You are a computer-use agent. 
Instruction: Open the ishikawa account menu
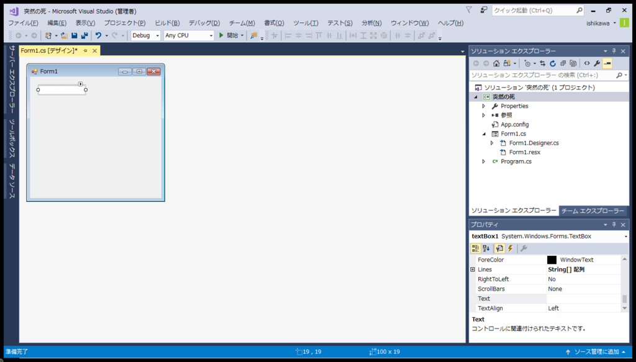point(601,23)
